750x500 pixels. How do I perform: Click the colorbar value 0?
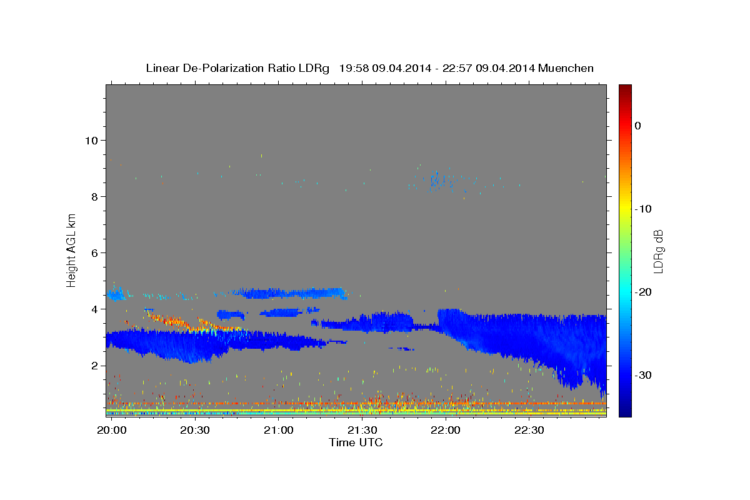click(638, 126)
